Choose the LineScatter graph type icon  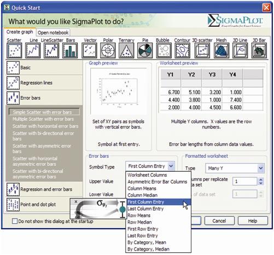51,50
